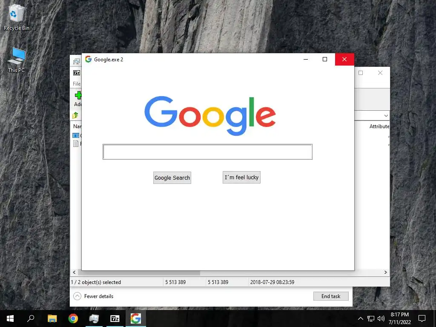Image resolution: width=436 pixels, height=327 pixels.
Task: Select the application file icon in 7-Zip list
Action: click(76, 135)
